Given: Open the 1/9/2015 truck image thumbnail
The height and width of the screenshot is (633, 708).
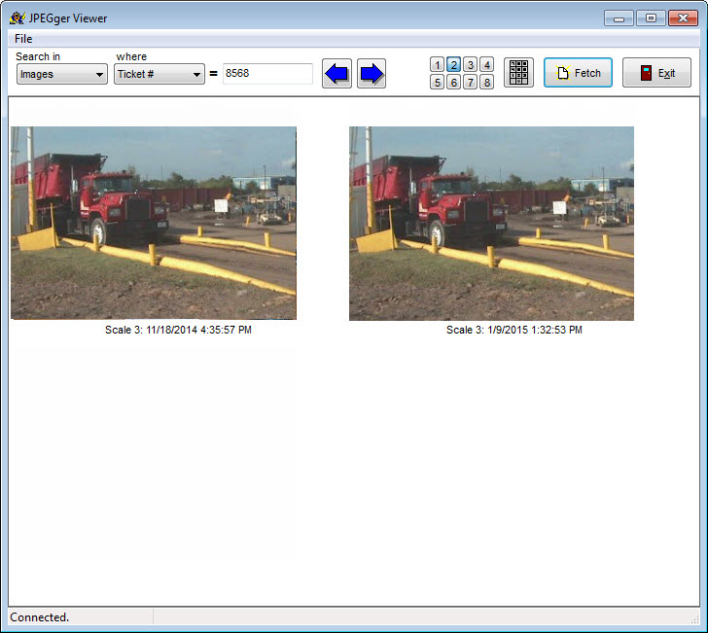Looking at the screenshot, I should (492, 224).
